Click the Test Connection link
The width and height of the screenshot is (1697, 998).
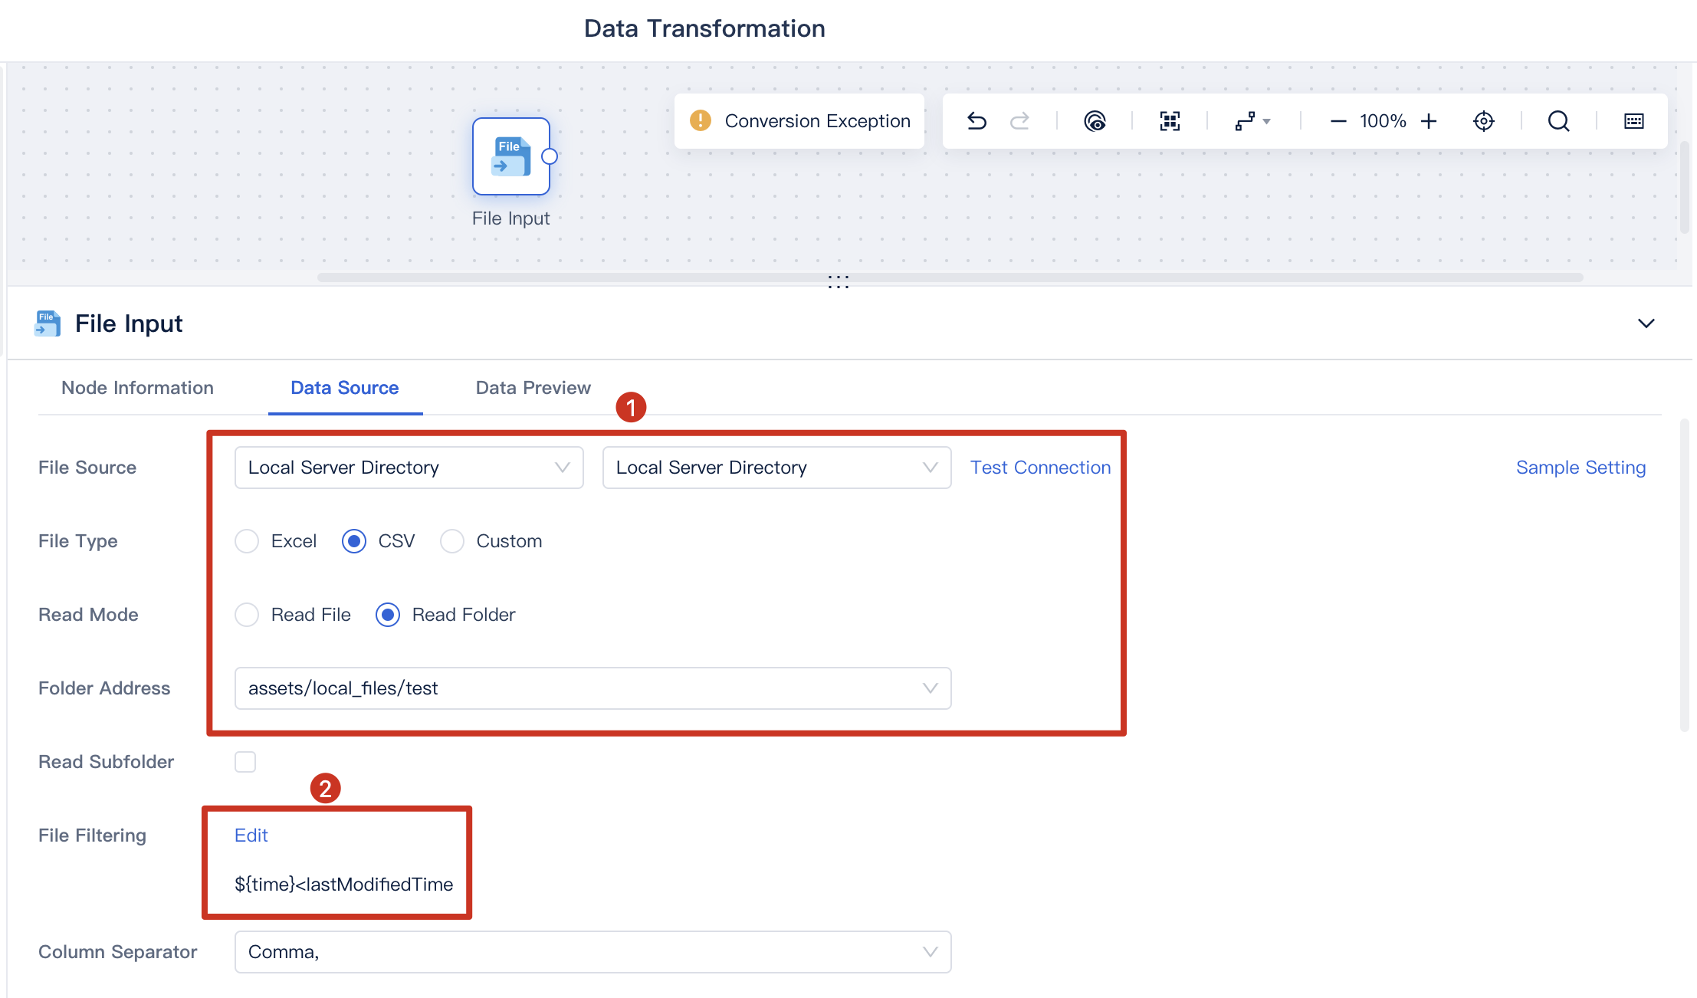(x=1040, y=467)
